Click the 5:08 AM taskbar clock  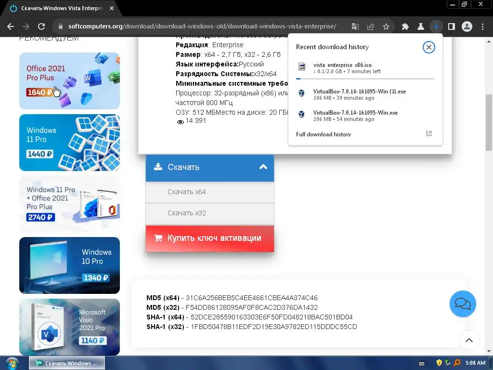(x=475, y=363)
